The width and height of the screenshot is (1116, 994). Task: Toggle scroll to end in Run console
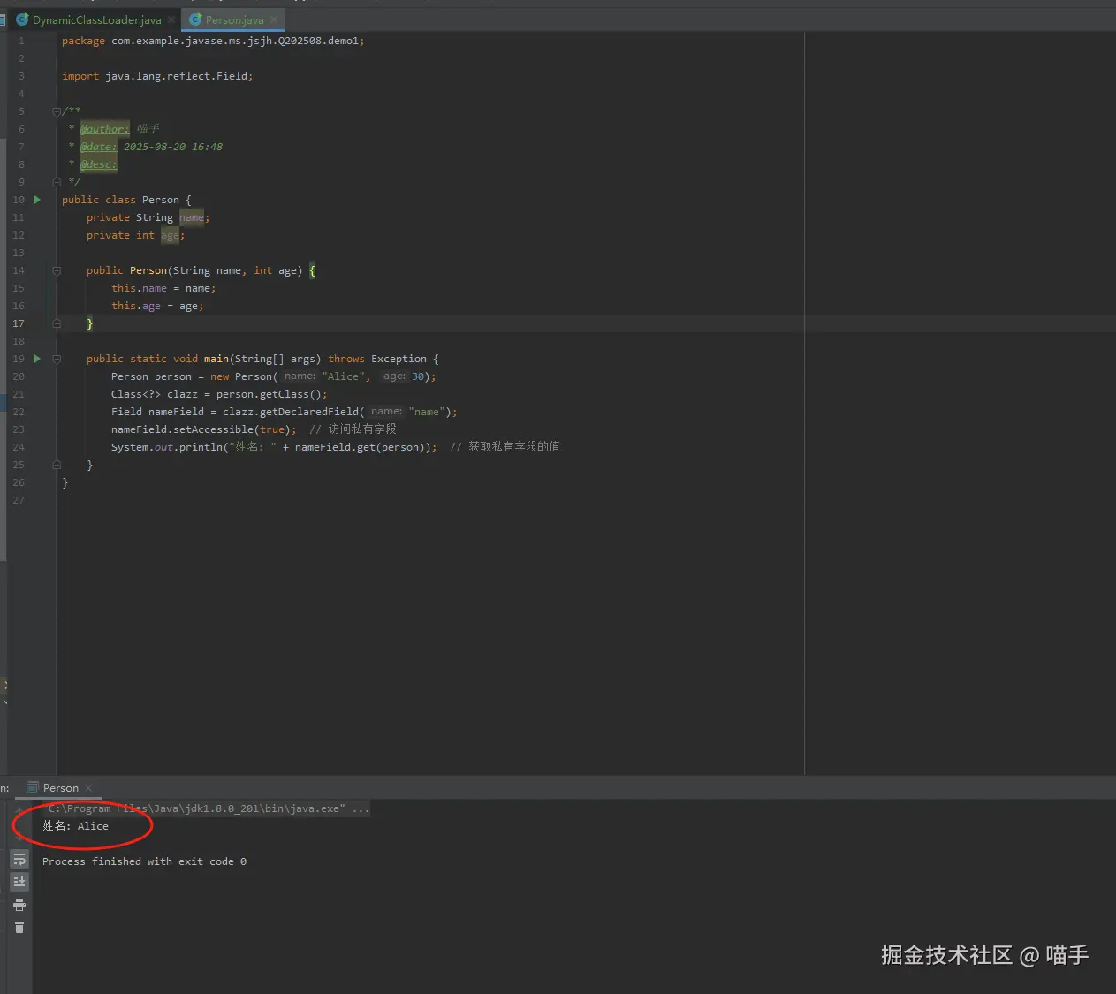(19, 882)
